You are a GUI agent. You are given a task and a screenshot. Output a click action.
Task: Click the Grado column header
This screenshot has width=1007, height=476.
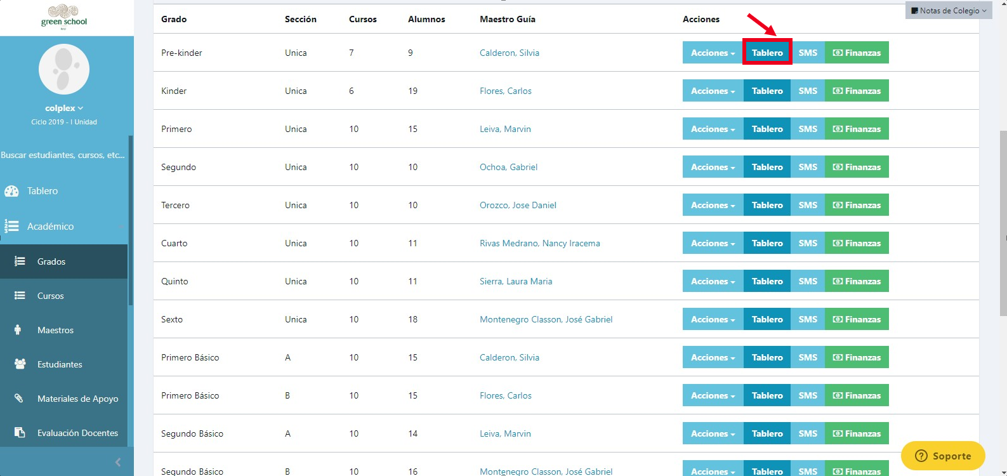174,19
